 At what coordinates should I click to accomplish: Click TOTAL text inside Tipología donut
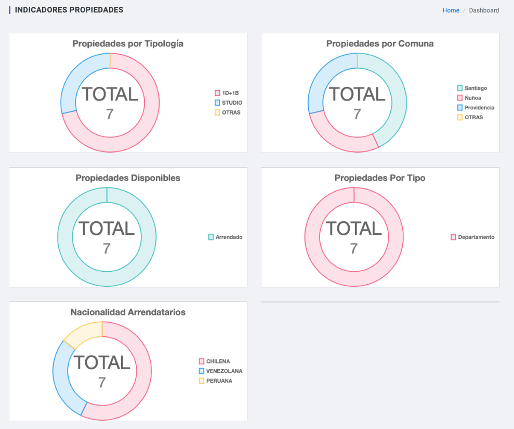(x=110, y=94)
